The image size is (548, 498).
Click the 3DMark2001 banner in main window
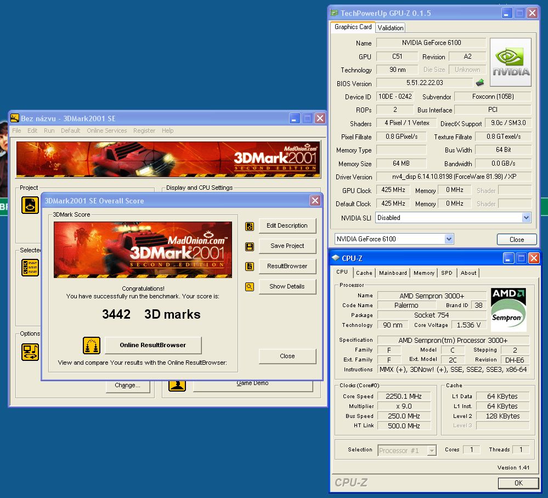(168, 159)
